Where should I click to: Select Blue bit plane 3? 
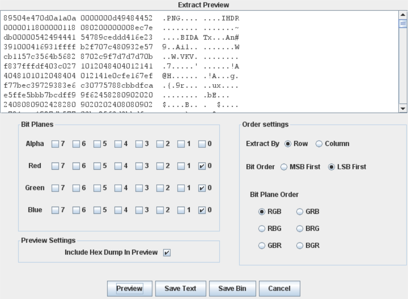click(139, 210)
